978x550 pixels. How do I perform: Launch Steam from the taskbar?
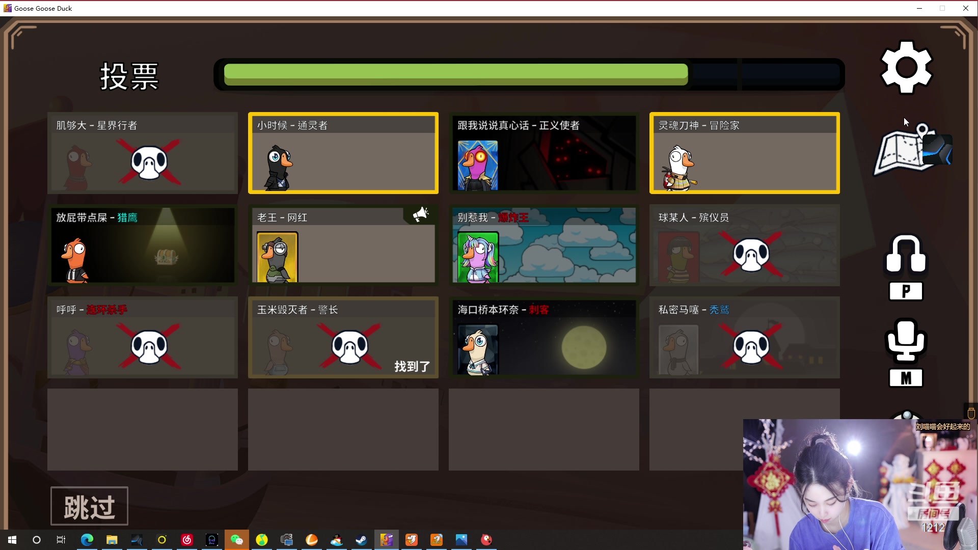pyautogui.click(x=361, y=540)
